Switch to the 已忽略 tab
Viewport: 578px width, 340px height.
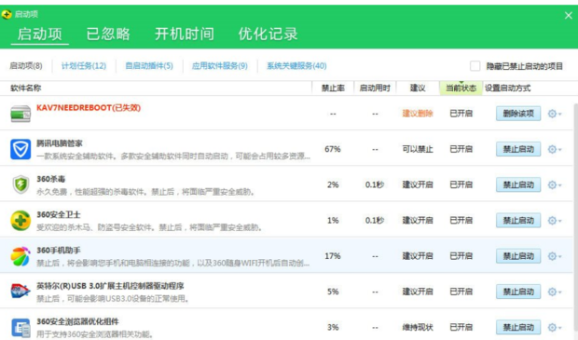click(x=108, y=34)
